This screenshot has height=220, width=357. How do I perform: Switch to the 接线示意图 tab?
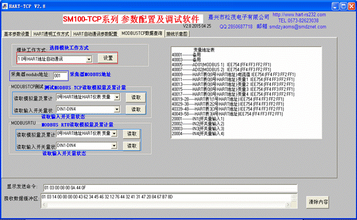point(177,34)
